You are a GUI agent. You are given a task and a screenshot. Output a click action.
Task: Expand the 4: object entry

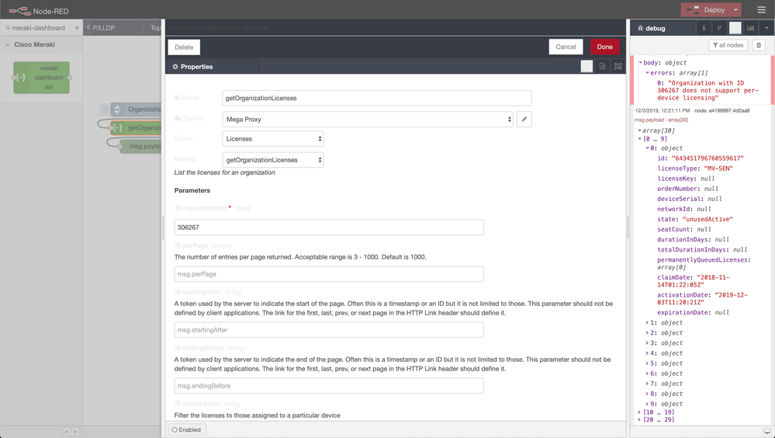[648, 353]
